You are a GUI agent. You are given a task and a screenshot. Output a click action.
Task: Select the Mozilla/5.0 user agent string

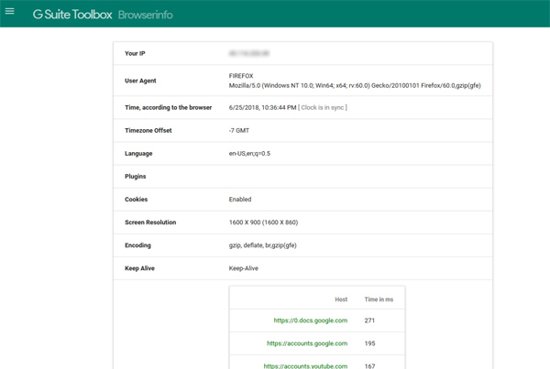pos(355,85)
